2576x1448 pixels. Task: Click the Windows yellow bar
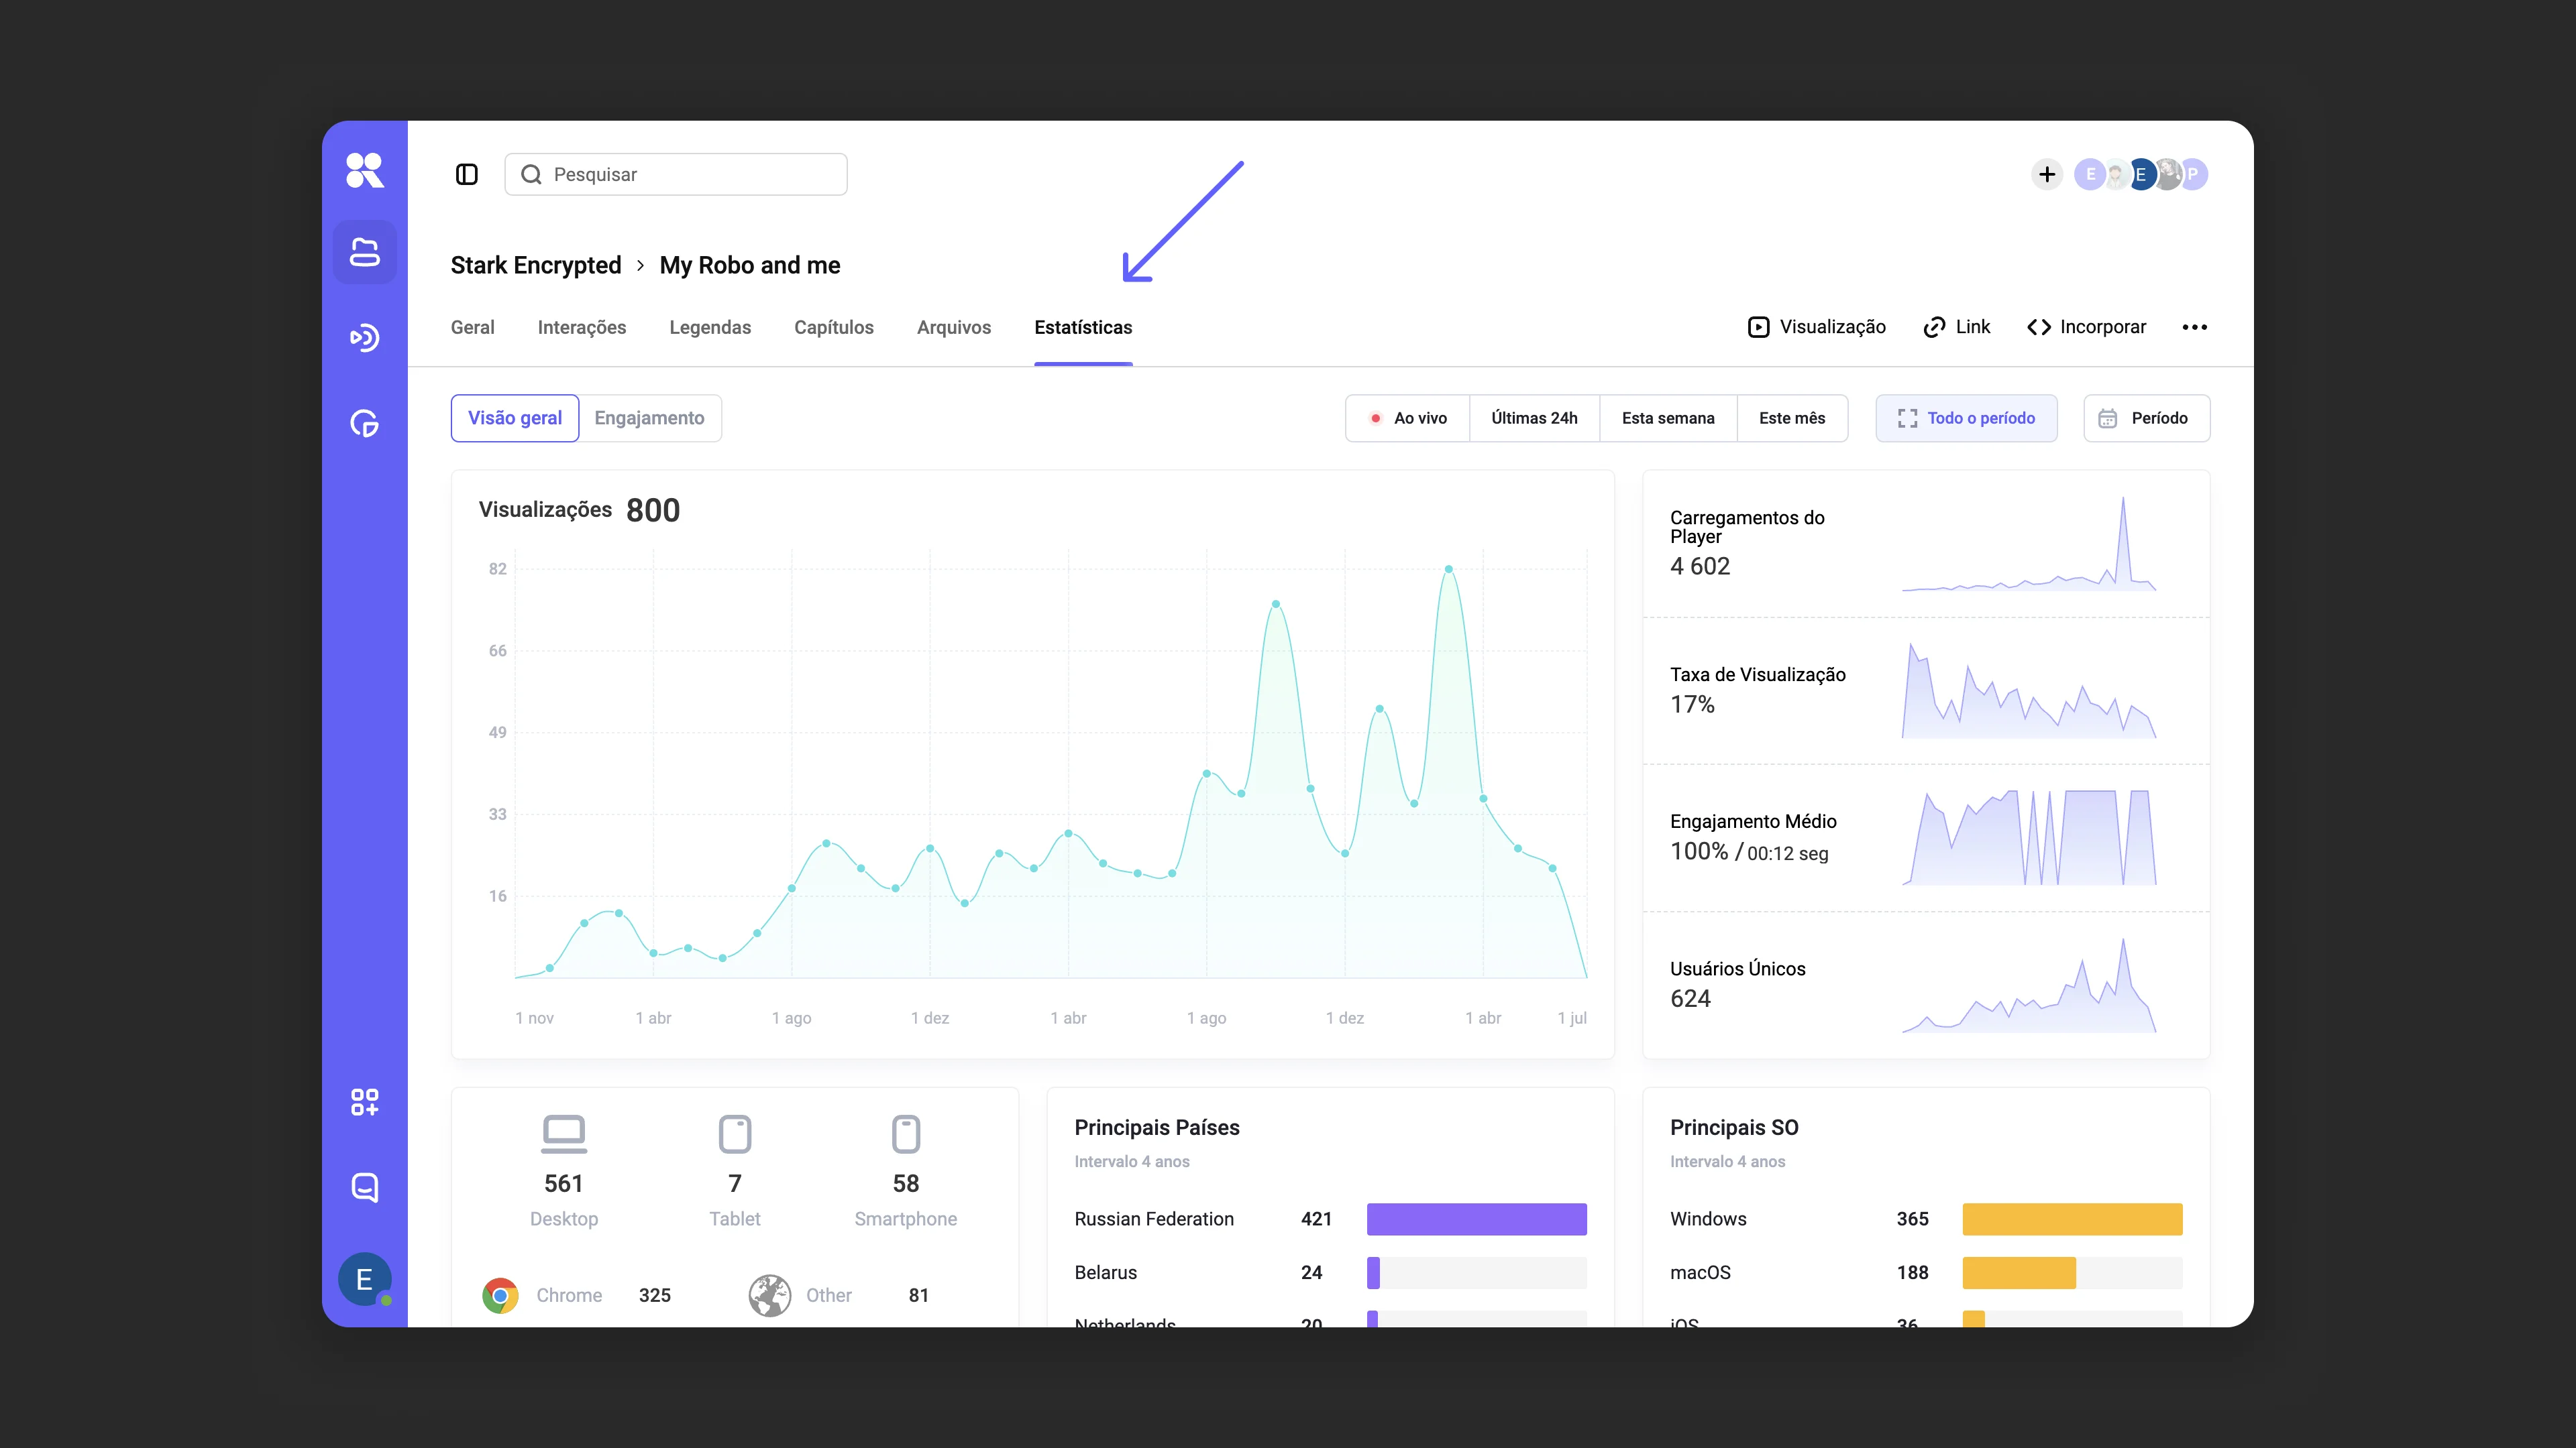click(x=2072, y=1219)
